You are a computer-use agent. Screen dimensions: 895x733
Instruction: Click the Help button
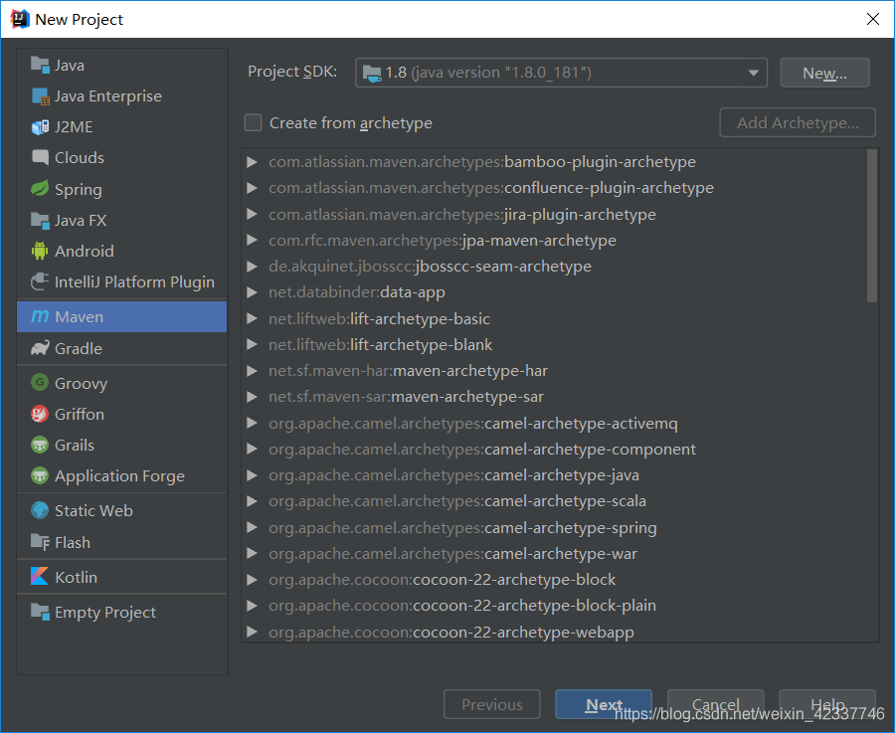827,704
